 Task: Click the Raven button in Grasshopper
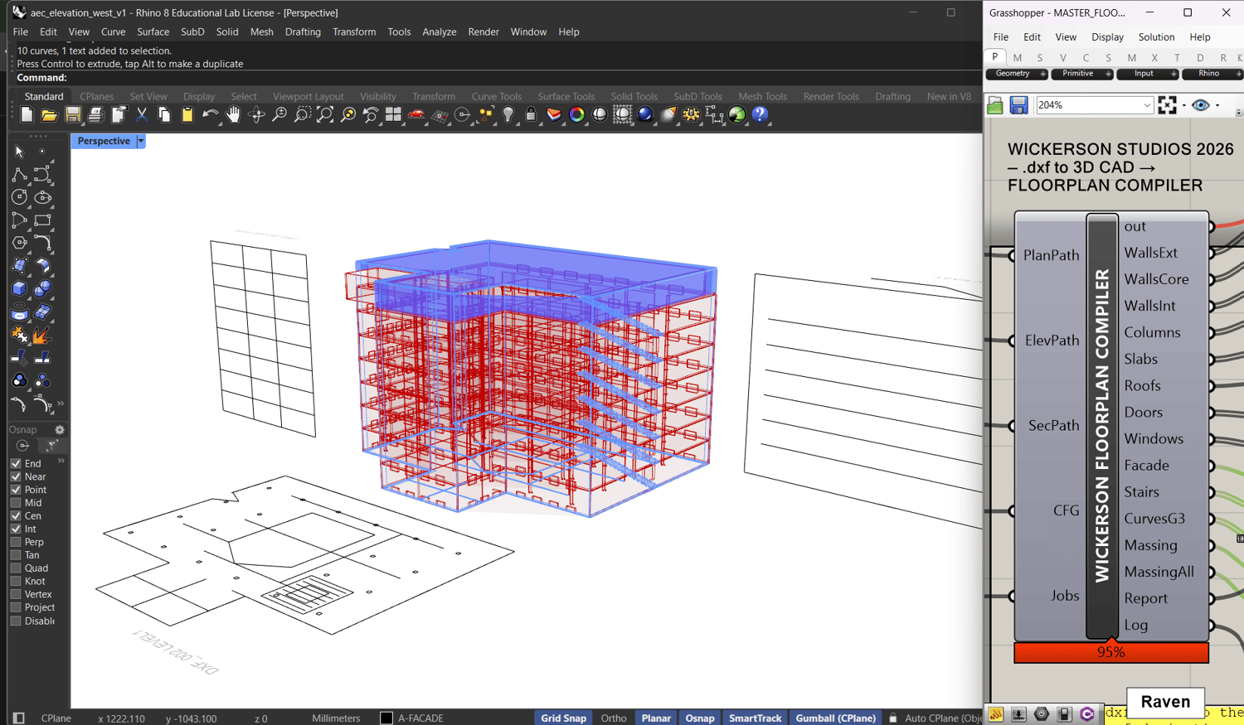(x=1164, y=702)
